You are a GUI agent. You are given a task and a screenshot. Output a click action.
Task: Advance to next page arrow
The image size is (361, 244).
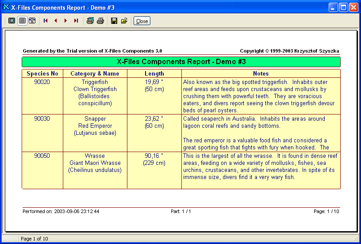tap(65, 21)
